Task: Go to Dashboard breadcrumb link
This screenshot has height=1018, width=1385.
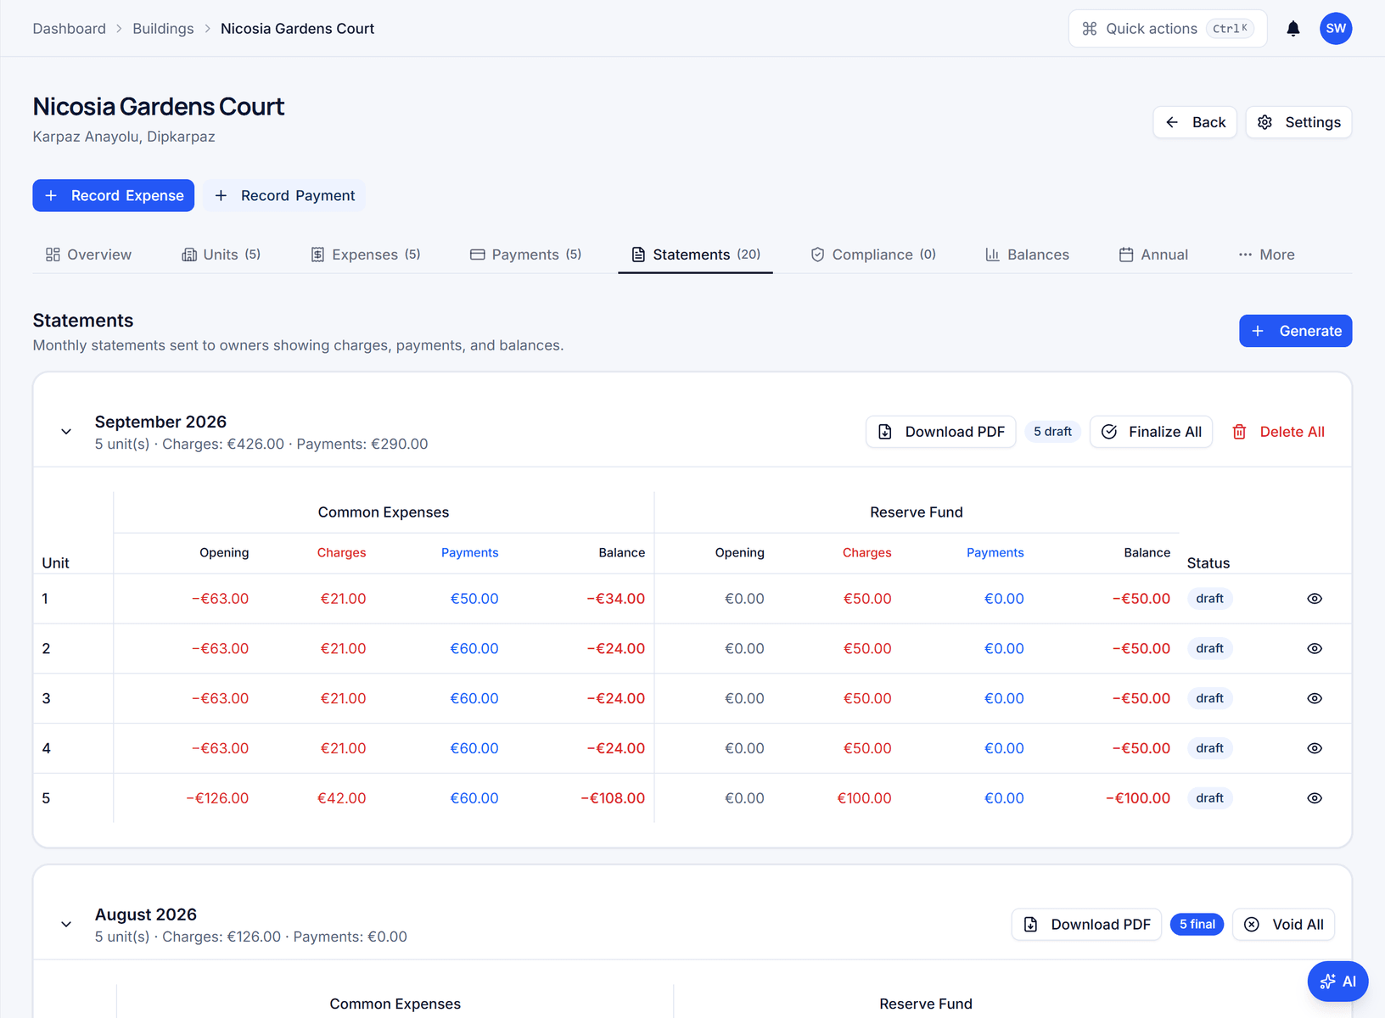Action: coord(70,29)
